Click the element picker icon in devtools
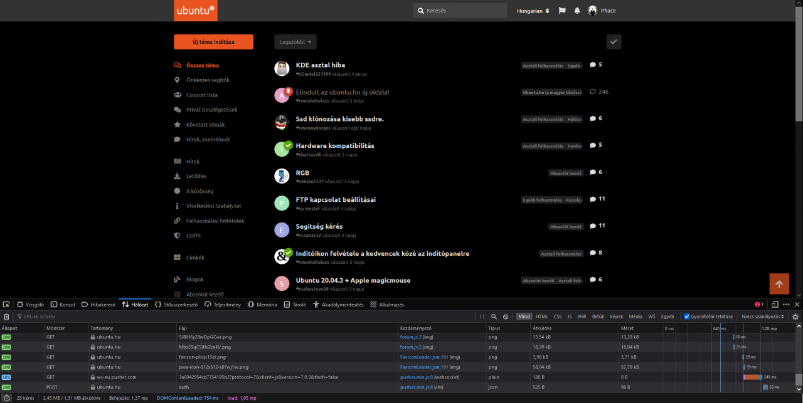Image resolution: width=803 pixels, height=403 pixels. [6, 305]
